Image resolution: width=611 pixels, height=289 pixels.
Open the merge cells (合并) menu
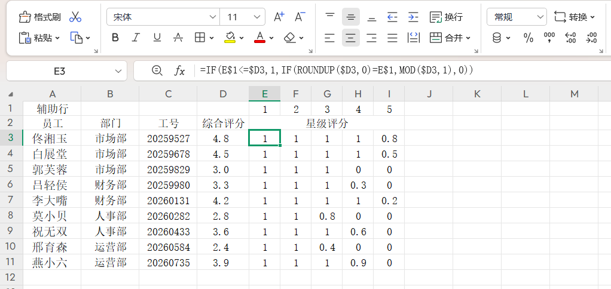tap(450, 38)
